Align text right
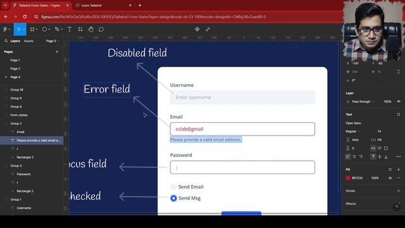This screenshot has width=405, height=228. pos(361,156)
